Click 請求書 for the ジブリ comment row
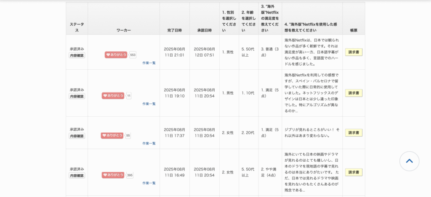This screenshot has height=197, width=431. (x=354, y=133)
